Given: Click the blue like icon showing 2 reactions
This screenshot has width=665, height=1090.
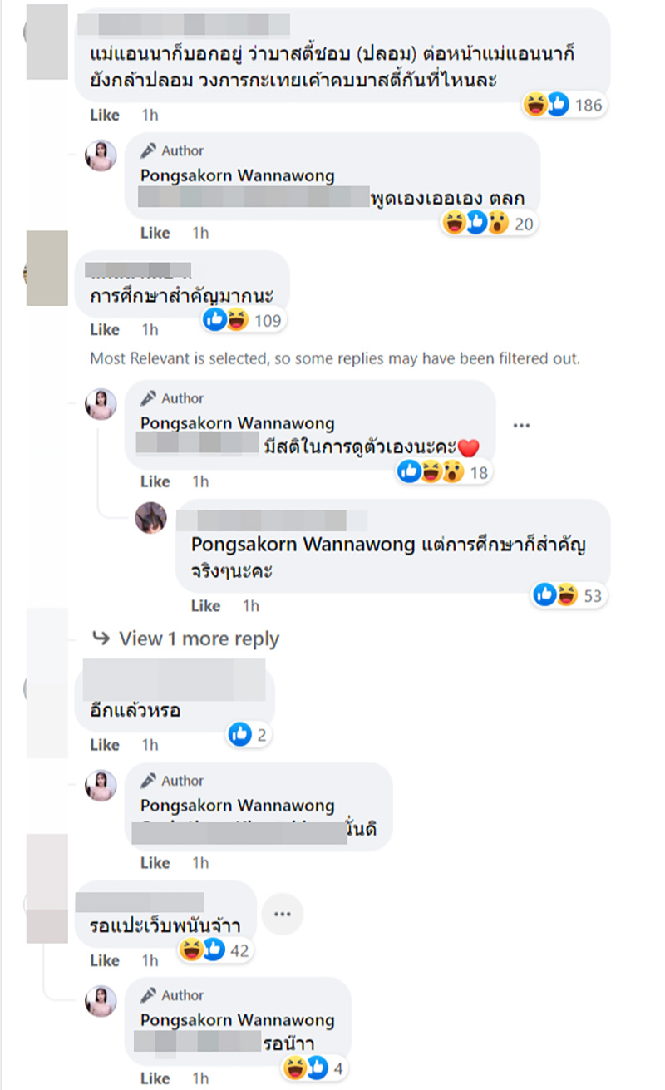Looking at the screenshot, I should (x=249, y=734).
